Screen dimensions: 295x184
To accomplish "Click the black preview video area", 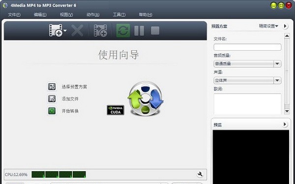I will coord(251,157).
